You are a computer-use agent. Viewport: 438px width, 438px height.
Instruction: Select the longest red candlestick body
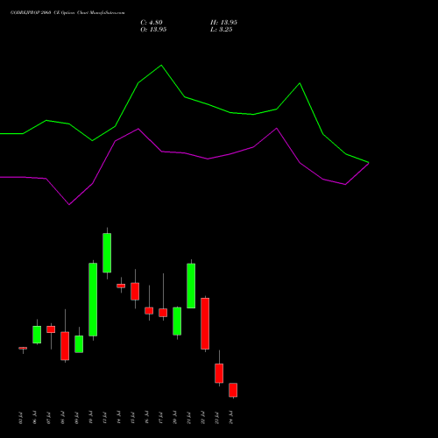205,323
